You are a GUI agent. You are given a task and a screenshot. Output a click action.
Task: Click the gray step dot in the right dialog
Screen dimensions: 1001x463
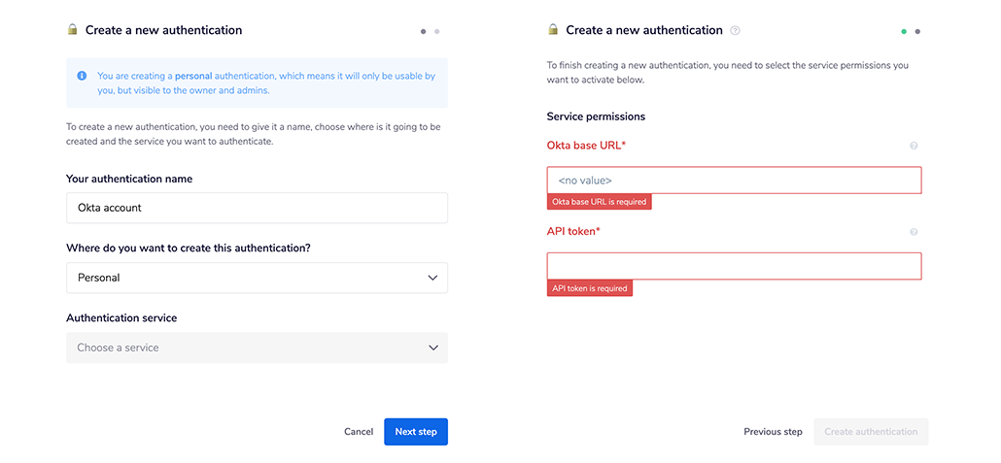[917, 31]
